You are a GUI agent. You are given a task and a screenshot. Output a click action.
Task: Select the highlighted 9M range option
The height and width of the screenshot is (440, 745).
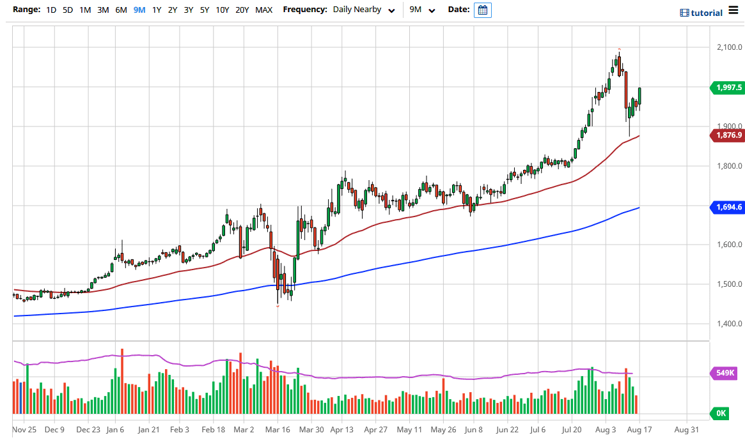[x=139, y=10]
